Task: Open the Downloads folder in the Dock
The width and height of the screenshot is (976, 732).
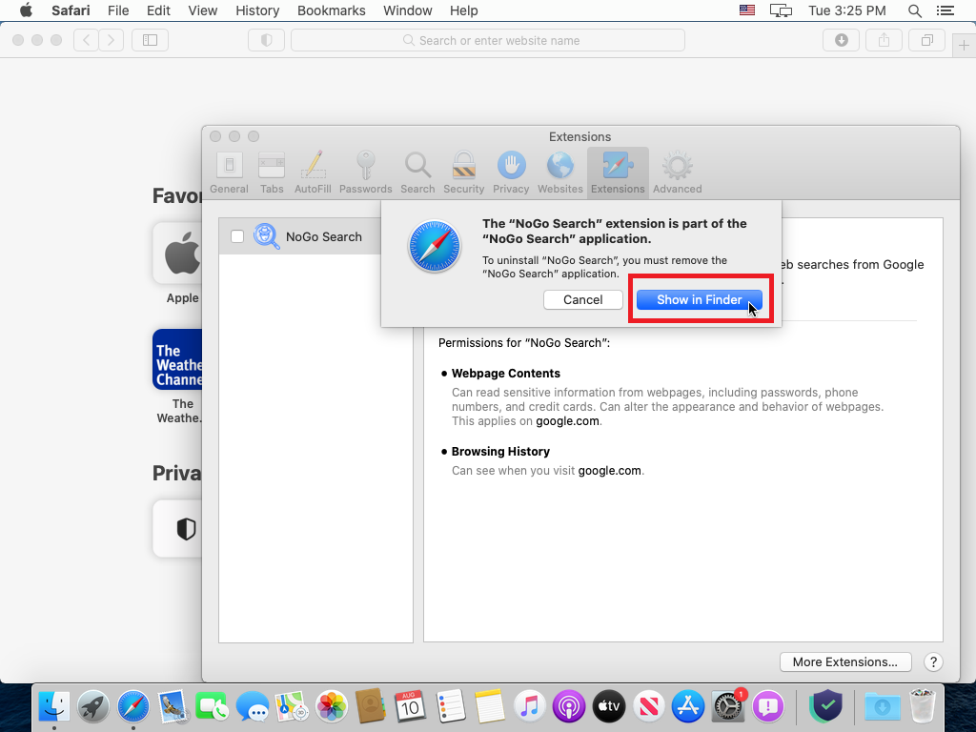Action: (882, 706)
